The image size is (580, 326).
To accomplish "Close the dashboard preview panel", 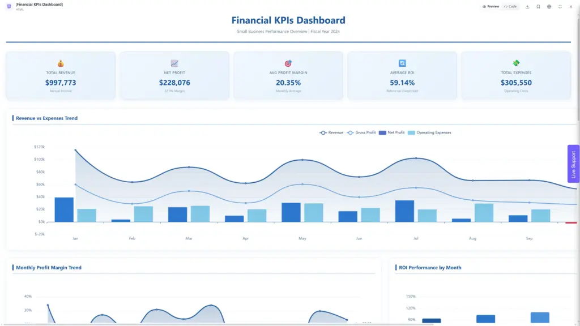I will coord(571,7).
